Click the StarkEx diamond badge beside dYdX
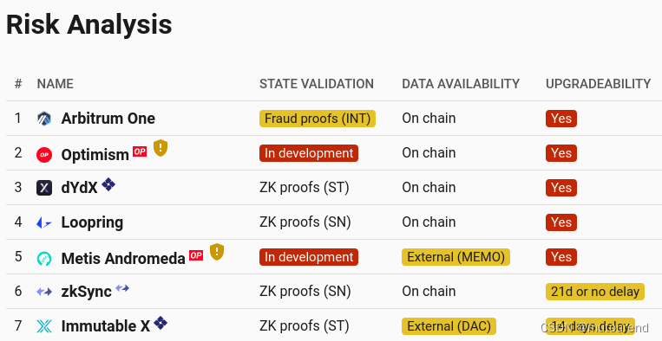The image size is (662, 341). 108,184
